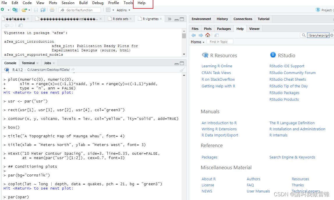
Task: Go back in Help pane
Action: [x=193, y=35]
